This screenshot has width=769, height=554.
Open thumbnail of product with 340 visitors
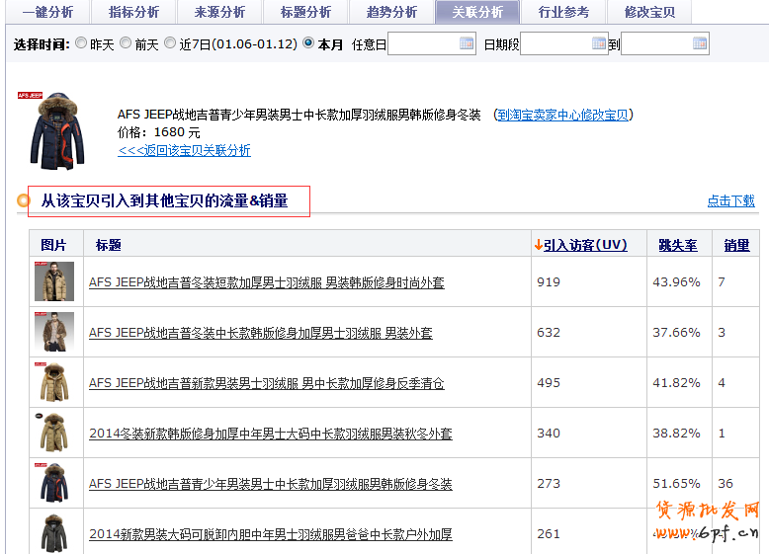point(54,433)
